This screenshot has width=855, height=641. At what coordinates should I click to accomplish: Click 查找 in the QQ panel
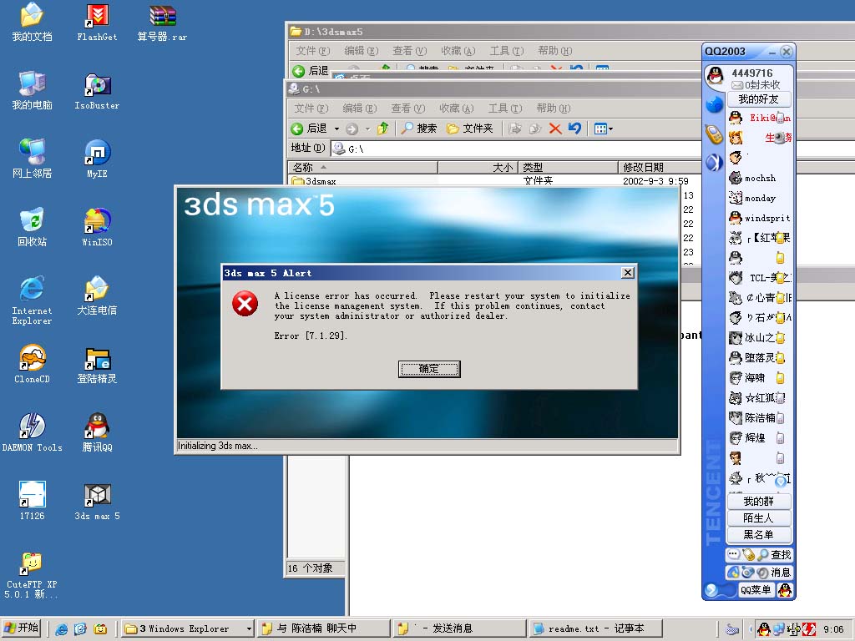774,555
